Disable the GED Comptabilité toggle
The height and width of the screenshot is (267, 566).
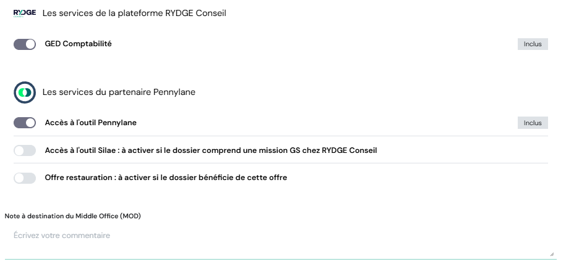[25, 44]
